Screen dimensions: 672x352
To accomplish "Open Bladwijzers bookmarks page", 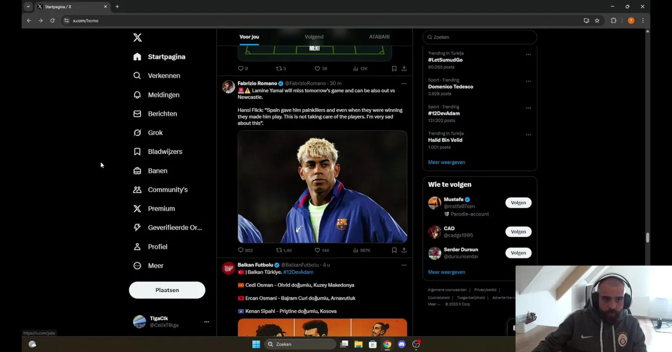I will click(158, 152).
